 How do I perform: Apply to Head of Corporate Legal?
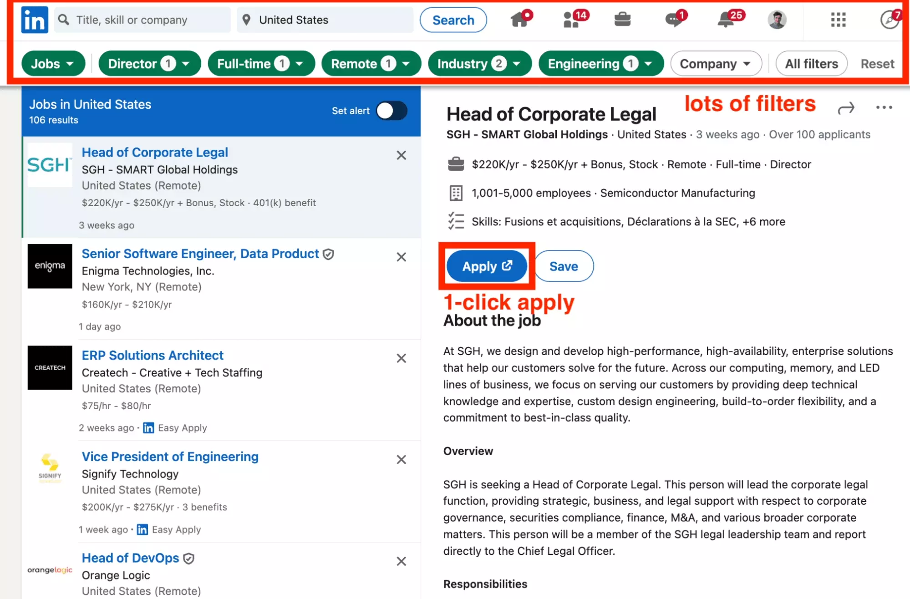click(x=486, y=266)
